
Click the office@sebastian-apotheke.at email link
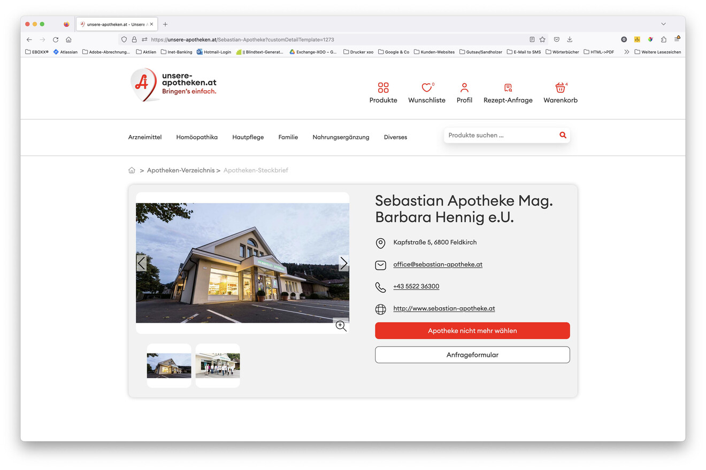point(438,264)
